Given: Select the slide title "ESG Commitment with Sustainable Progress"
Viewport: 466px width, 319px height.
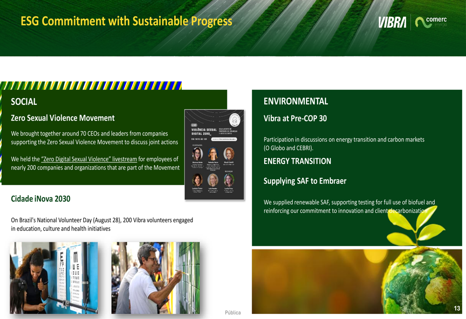Looking at the screenshot, I should pyautogui.click(x=126, y=21).
